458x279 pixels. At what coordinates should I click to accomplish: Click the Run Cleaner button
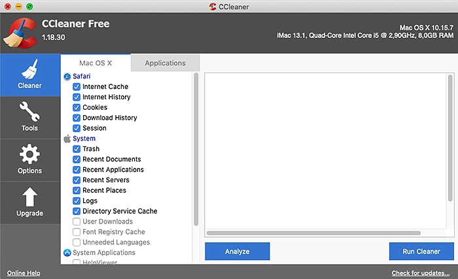click(x=421, y=252)
